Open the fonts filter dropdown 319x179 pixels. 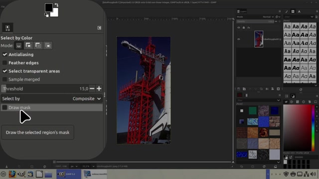[312, 17]
